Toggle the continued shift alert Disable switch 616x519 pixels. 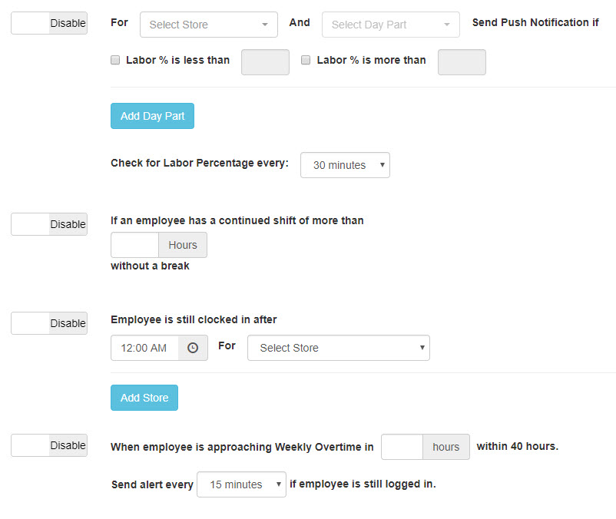click(49, 224)
